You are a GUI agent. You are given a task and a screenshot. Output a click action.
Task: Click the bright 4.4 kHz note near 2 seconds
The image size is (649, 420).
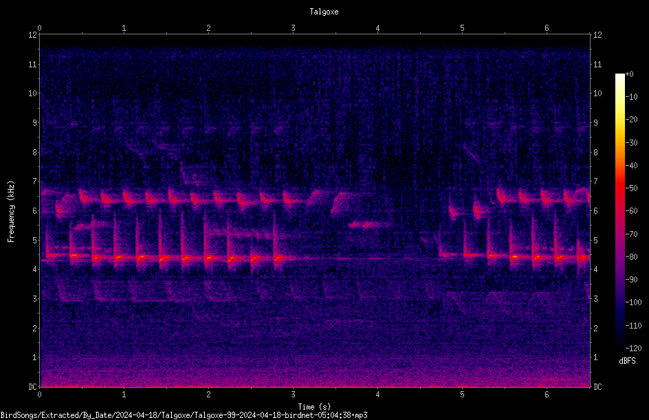tap(208, 258)
